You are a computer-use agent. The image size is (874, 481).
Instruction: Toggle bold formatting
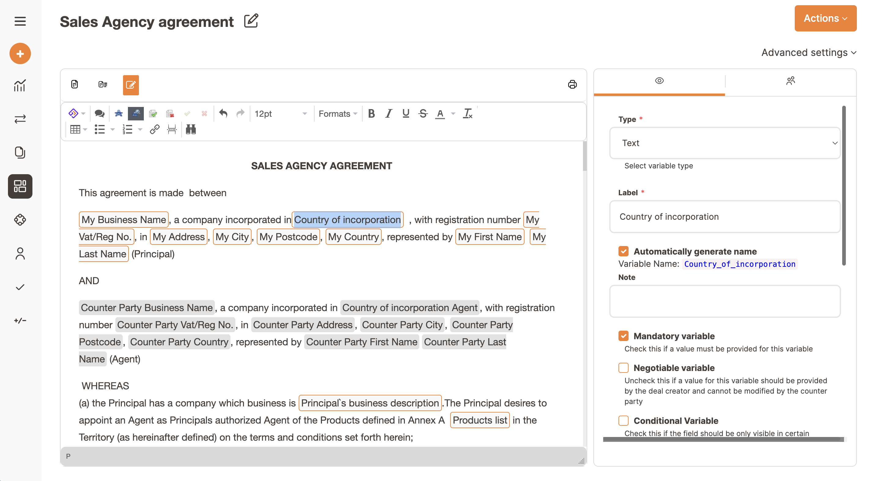[372, 113]
